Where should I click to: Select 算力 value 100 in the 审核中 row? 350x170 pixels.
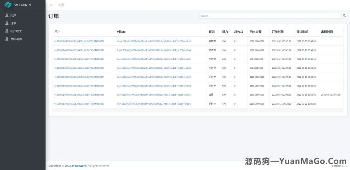pyautogui.click(x=224, y=41)
